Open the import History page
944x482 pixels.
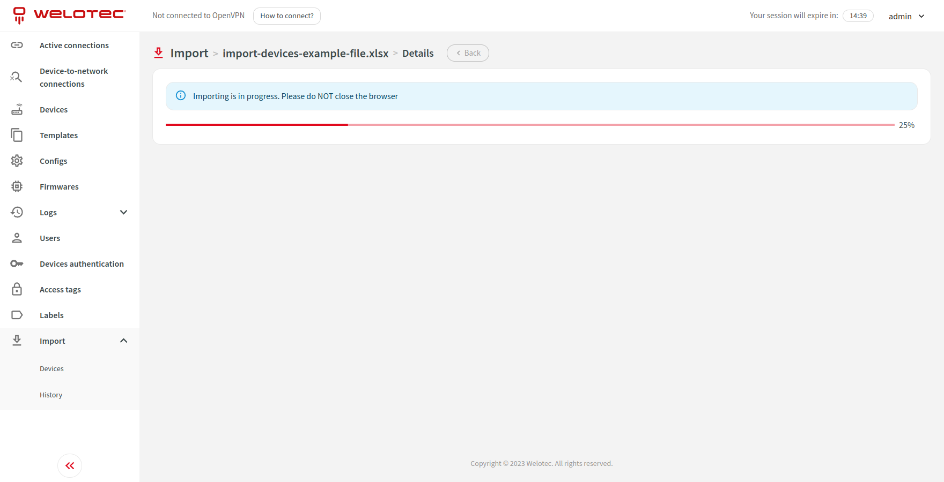51,395
